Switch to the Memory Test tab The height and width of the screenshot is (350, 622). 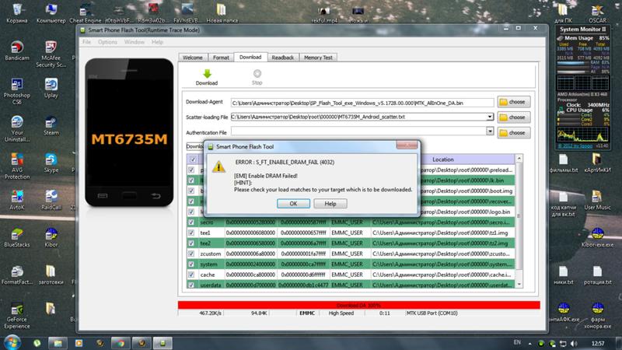[x=318, y=58]
